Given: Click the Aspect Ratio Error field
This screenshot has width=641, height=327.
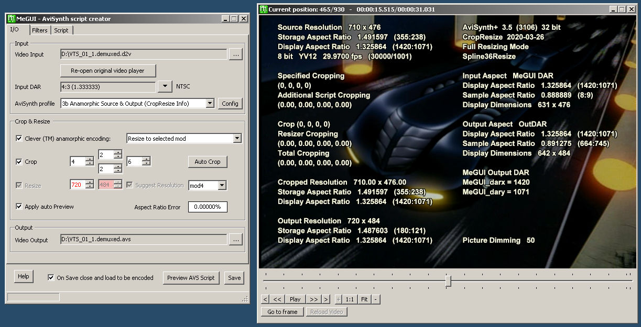Looking at the screenshot, I should point(207,207).
